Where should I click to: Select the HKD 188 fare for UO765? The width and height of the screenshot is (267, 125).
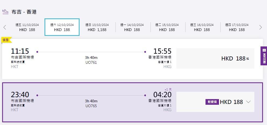pyautogui.click(x=231, y=102)
